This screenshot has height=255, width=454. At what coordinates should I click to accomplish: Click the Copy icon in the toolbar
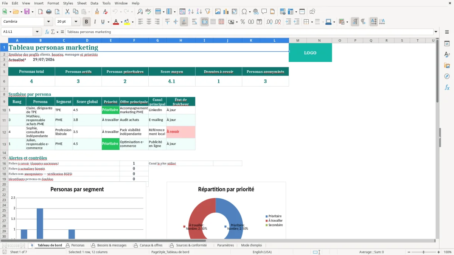75,12
